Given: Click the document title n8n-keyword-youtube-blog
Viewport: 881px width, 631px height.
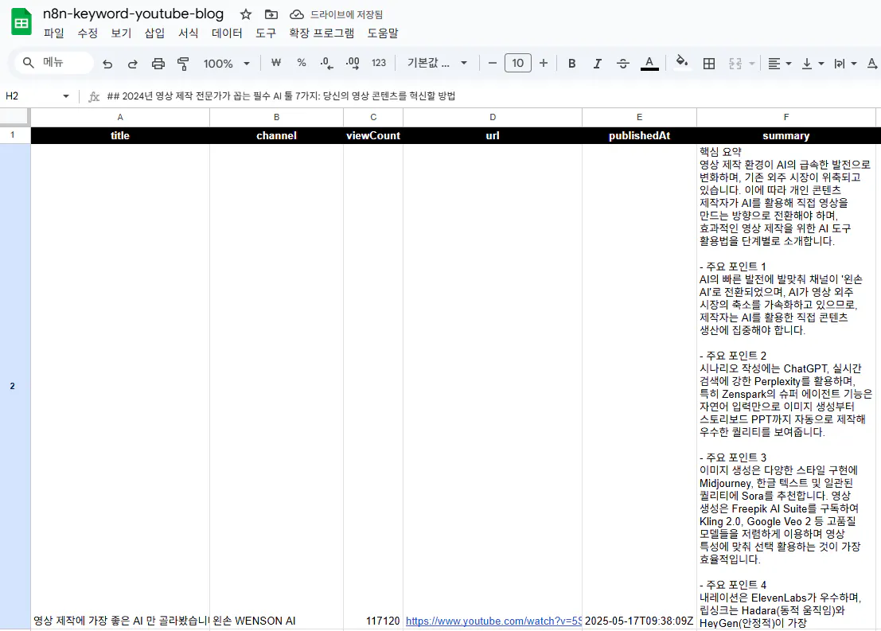Looking at the screenshot, I should pyautogui.click(x=133, y=14).
